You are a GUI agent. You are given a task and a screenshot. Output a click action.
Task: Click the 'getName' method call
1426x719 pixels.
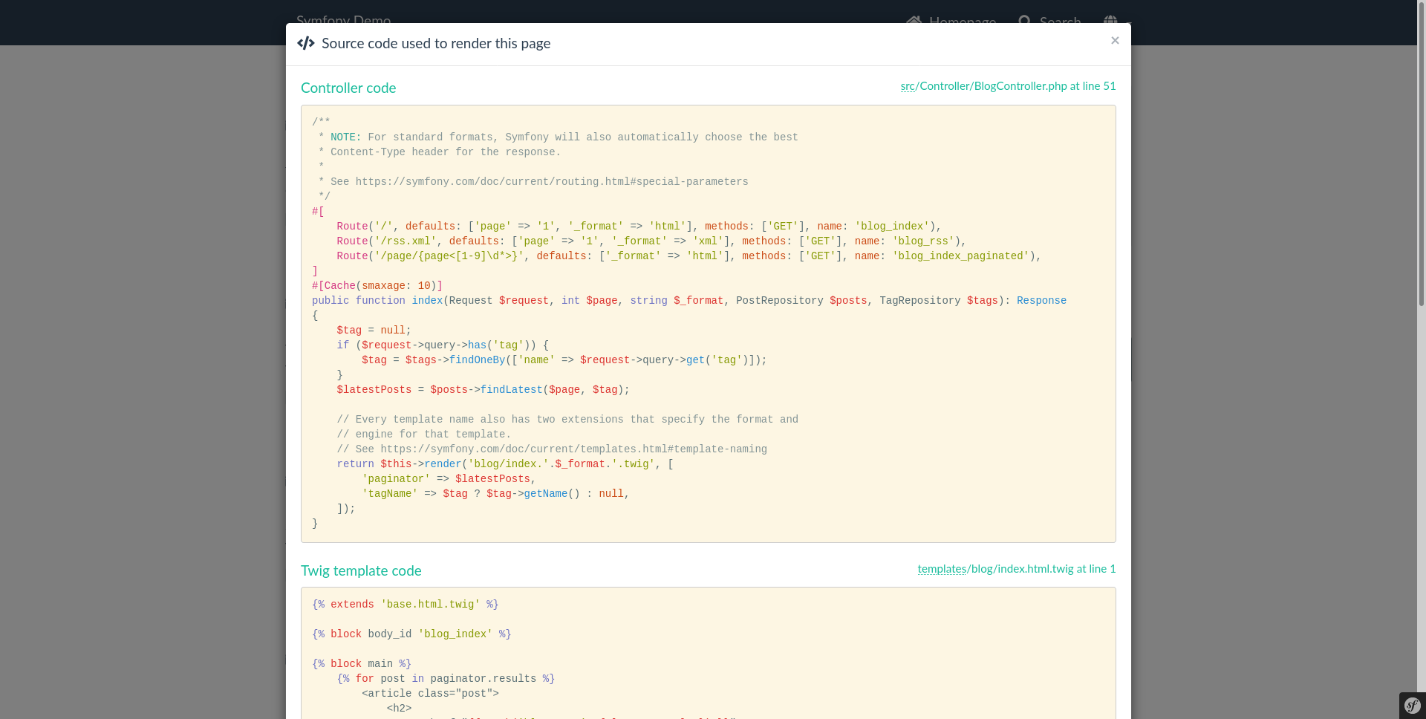pyautogui.click(x=546, y=494)
